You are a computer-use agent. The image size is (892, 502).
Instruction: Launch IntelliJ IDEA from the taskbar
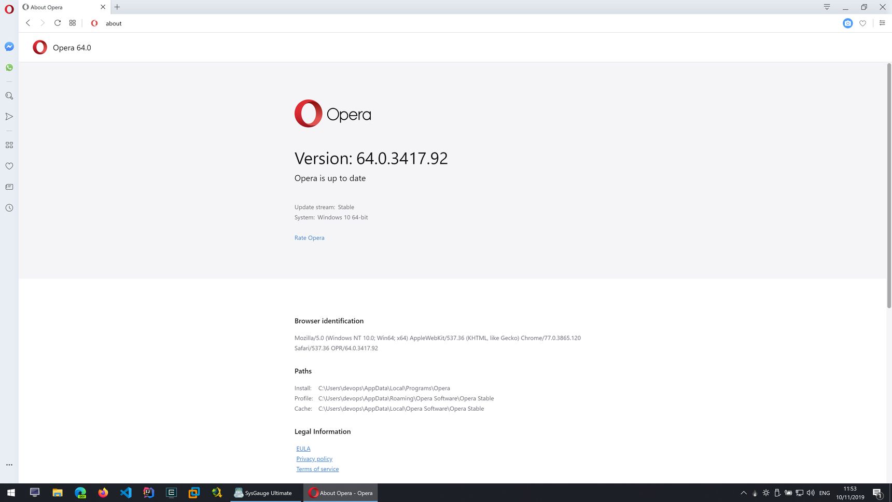click(149, 493)
